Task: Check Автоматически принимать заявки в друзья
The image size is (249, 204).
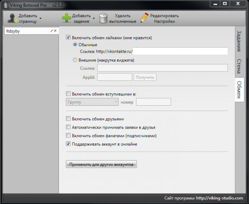Action: pyautogui.click(x=68, y=127)
